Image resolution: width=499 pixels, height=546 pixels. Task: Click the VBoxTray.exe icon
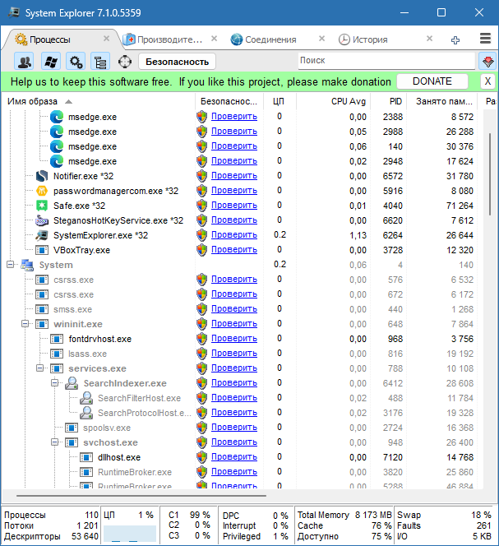(42, 250)
